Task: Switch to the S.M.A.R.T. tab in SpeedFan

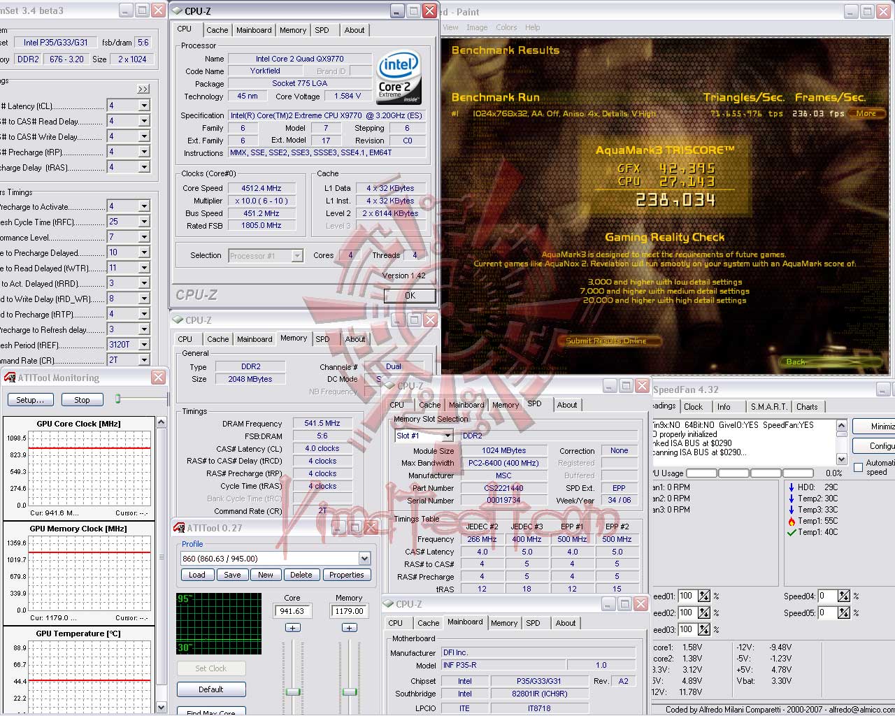Action: [x=768, y=407]
